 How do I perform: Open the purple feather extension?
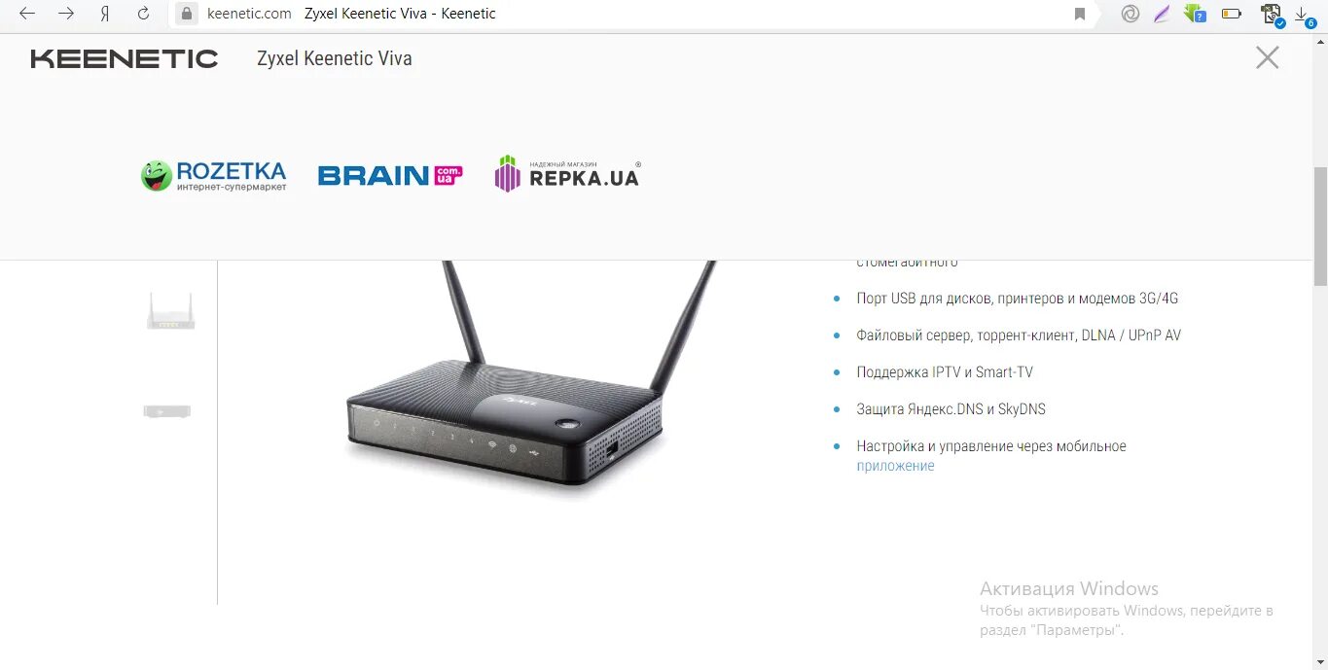click(1161, 14)
